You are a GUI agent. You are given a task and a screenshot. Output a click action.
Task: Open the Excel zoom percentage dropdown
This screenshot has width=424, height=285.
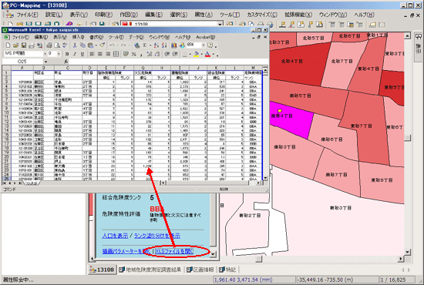click(x=204, y=45)
